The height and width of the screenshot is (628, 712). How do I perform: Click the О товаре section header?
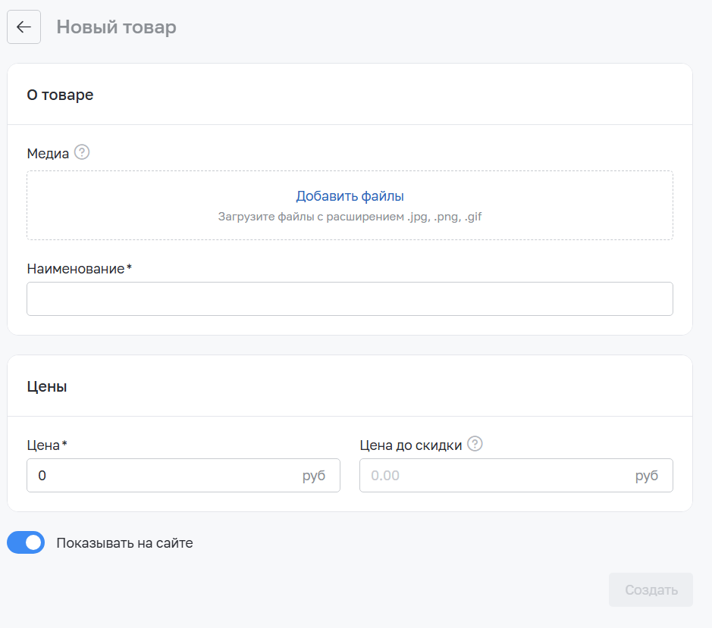point(60,95)
